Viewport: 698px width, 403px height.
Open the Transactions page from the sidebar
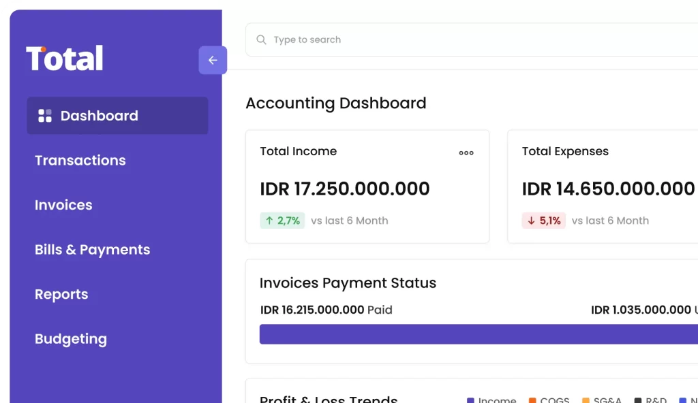(80, 161)
